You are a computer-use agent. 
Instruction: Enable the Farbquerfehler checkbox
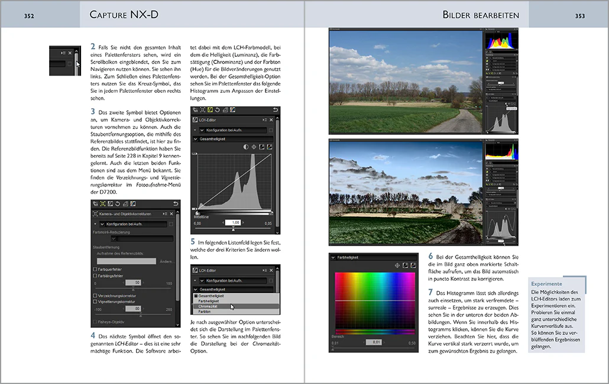[x=95, y=269]
